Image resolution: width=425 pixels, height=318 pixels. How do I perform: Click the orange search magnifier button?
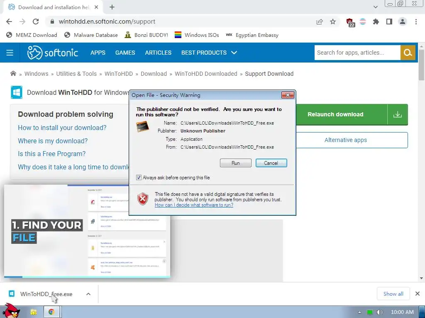[x=408, y=53]
